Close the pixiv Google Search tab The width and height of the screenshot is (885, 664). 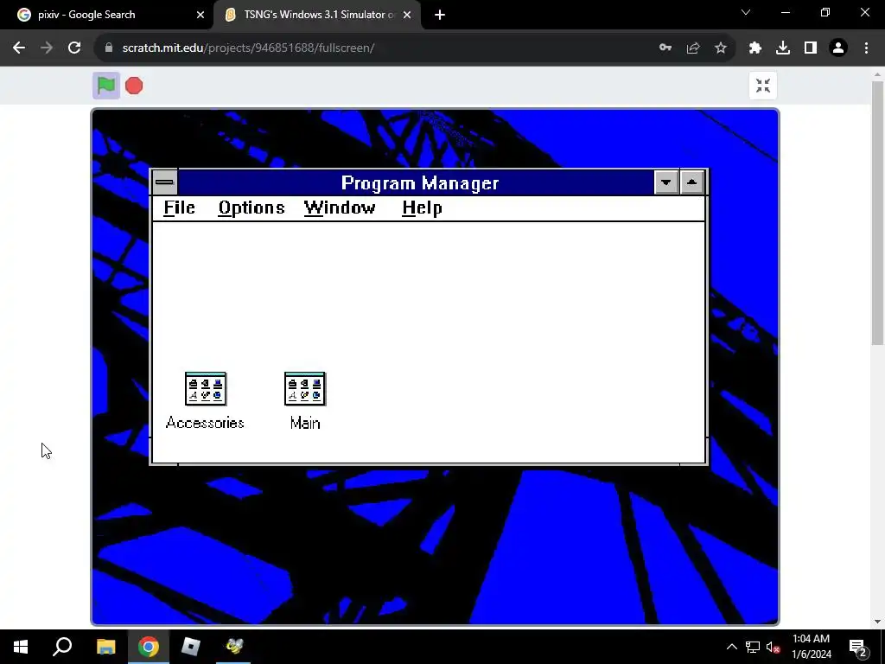[x=201, y=15]
